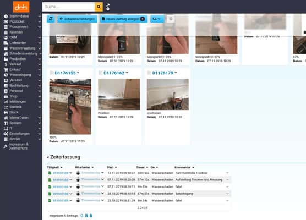Focus the Suche search field

click(x=68, y=7)
